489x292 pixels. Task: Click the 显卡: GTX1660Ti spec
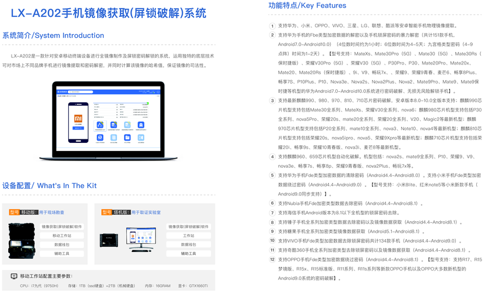pos(193,286)
